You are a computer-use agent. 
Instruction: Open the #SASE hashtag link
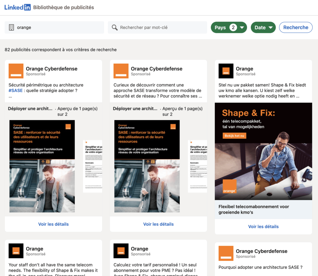[16, 90]
